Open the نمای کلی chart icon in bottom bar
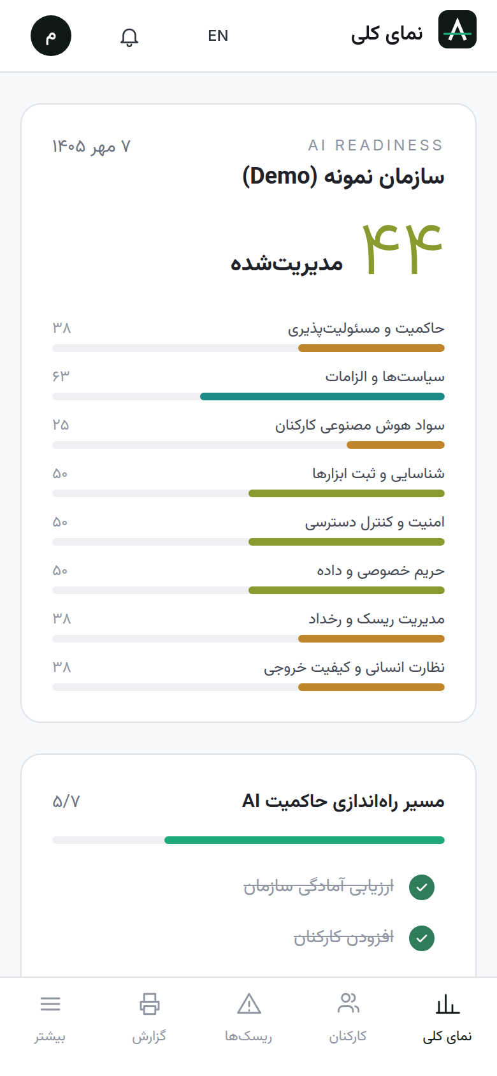 (x=447, y=1004)
